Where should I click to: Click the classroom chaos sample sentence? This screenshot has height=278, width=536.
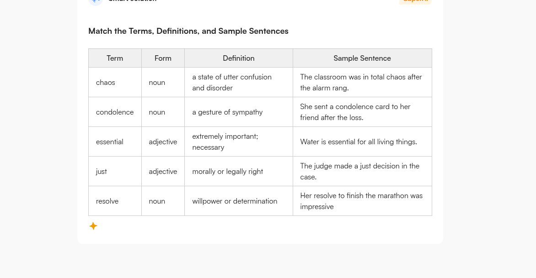(361, 83)
